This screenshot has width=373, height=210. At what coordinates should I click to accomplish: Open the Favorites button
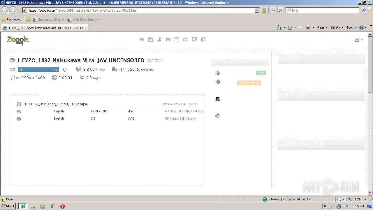tap(11, 20)
